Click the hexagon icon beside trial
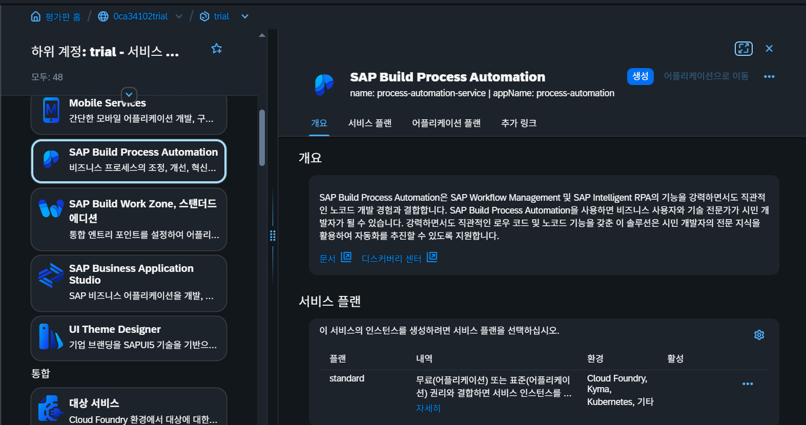Image resolution: width=806 pixels, height=425 pixels. (x=204, y=16)
